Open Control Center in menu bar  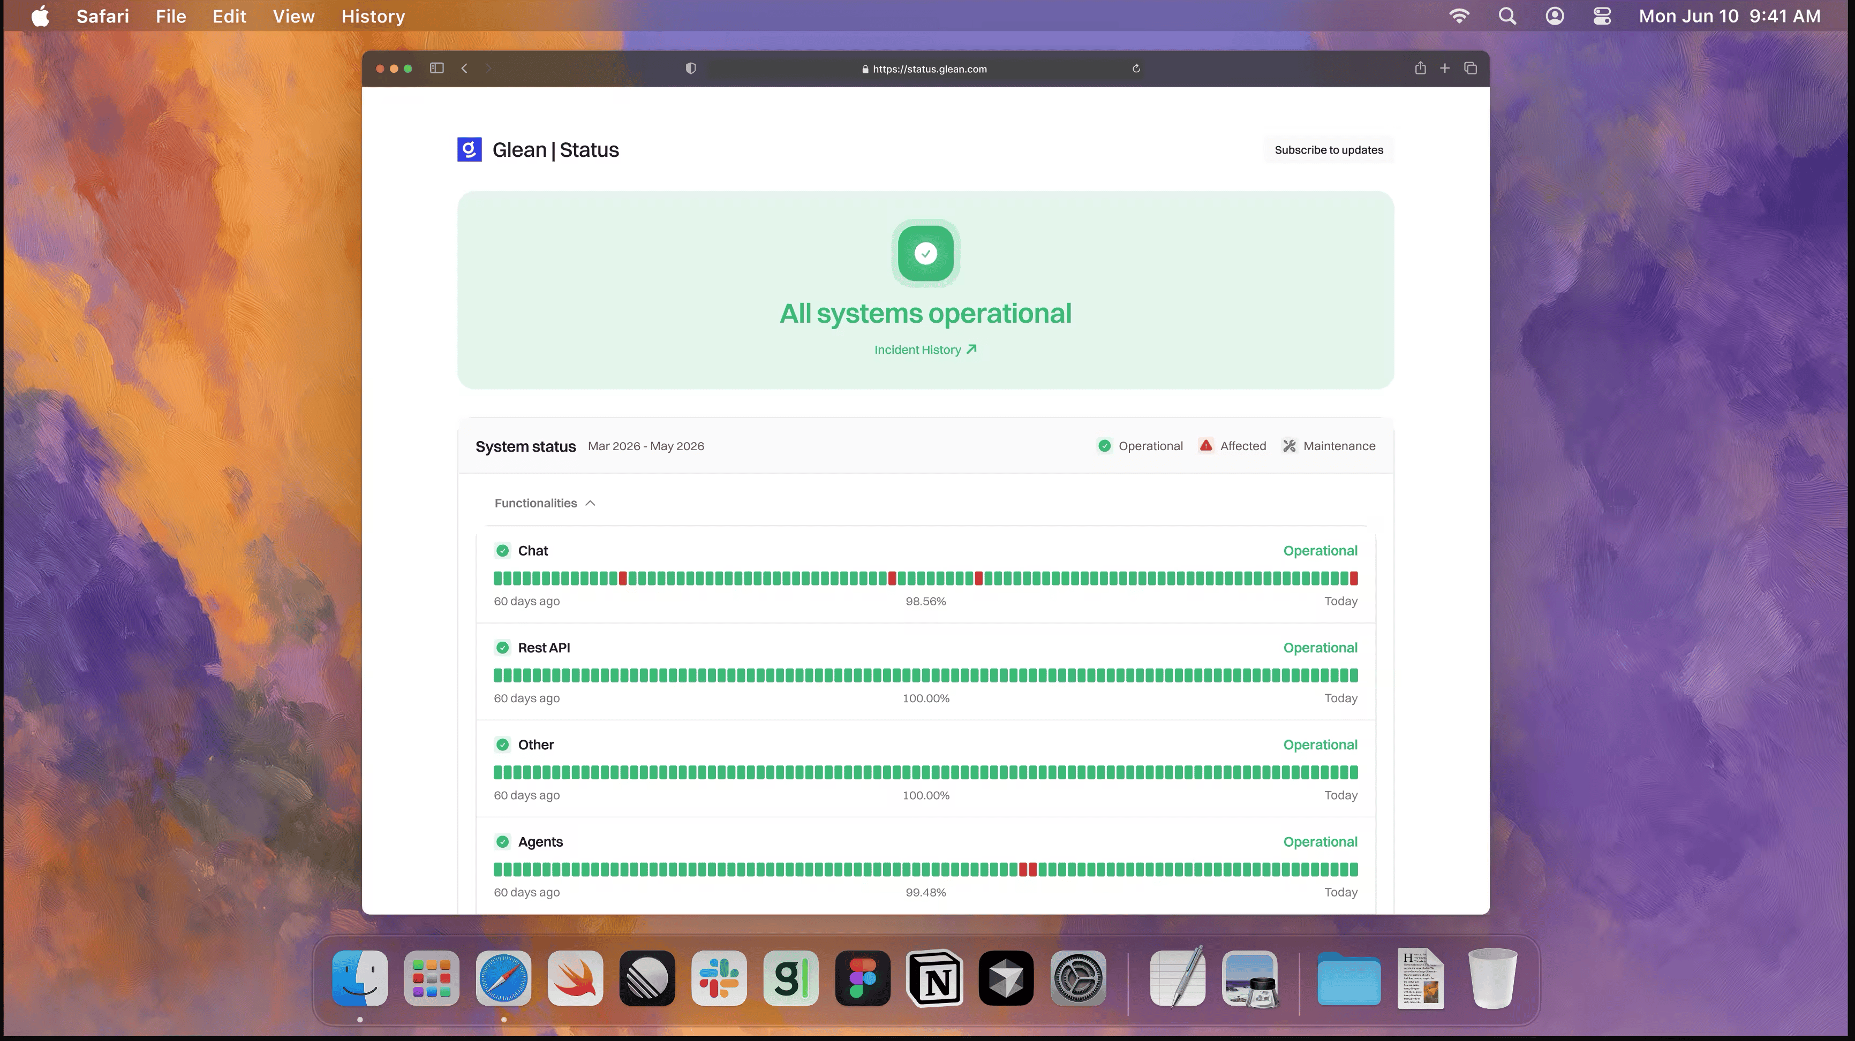click(1602, 16)
